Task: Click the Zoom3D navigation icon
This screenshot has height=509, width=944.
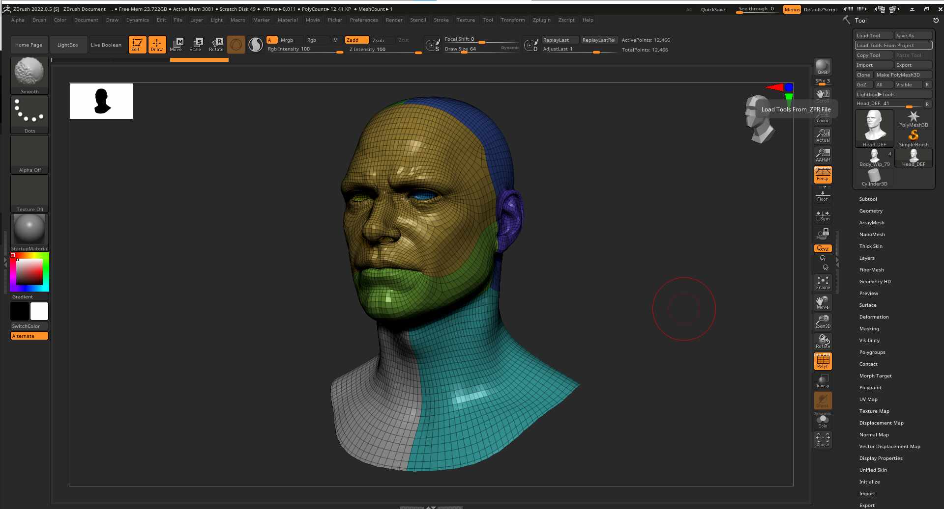Action: 823,322
